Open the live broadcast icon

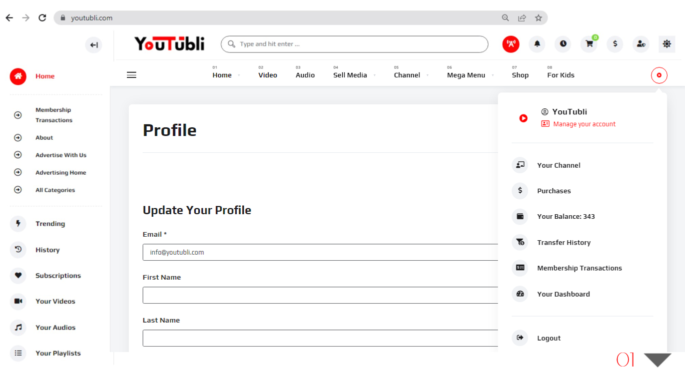(x=511, y=44)
